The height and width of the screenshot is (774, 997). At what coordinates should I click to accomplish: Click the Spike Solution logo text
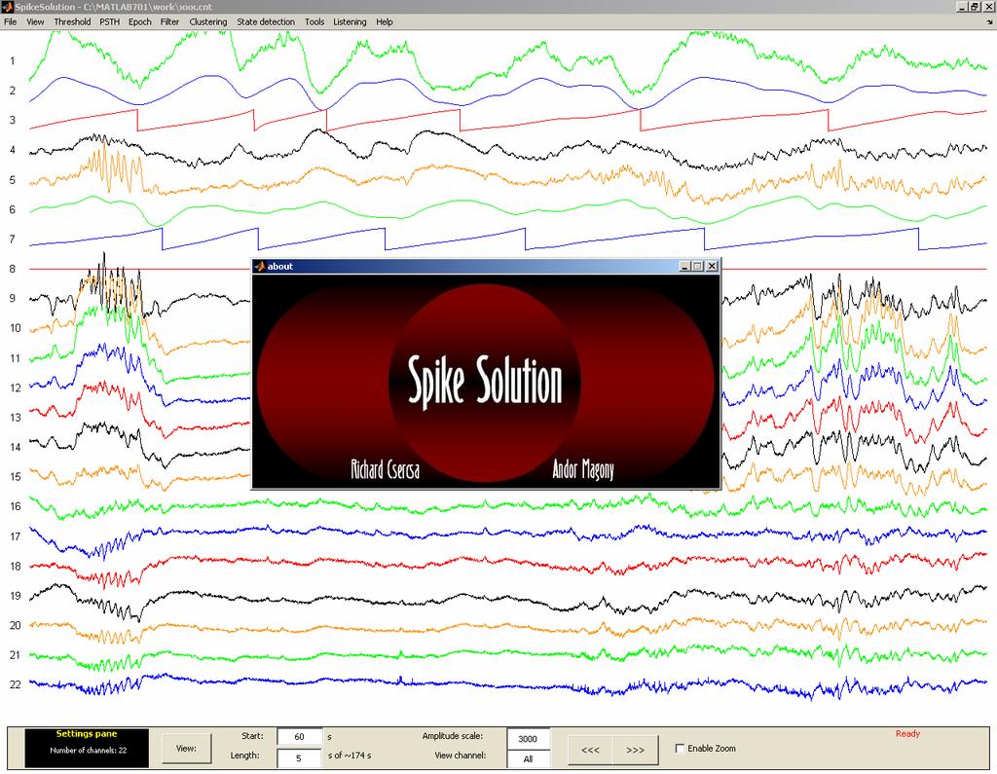pos(485,381)
